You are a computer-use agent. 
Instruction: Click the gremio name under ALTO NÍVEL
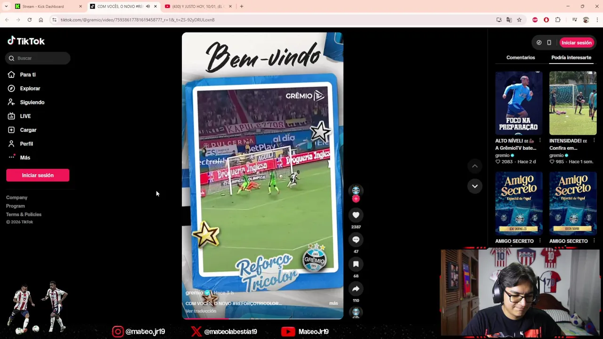[502, 155]
